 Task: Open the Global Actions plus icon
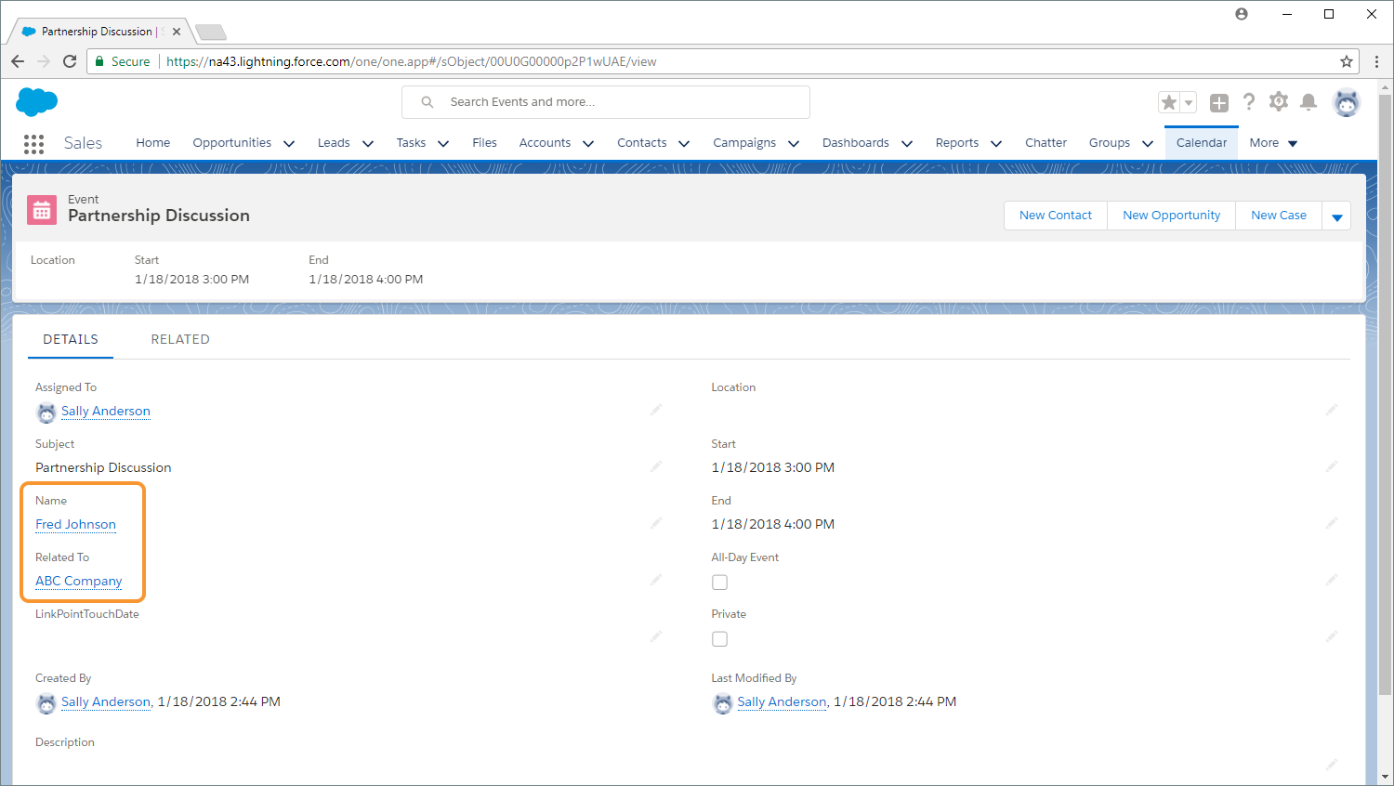[1219, 103]
